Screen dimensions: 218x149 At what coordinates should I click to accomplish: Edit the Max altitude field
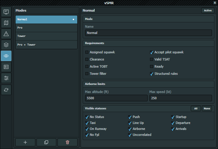tap(116, 98)
